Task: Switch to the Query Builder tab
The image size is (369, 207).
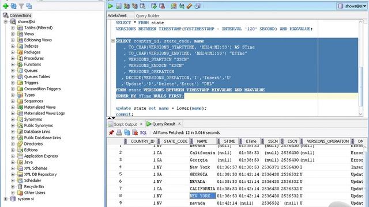Action: (148, 16)
